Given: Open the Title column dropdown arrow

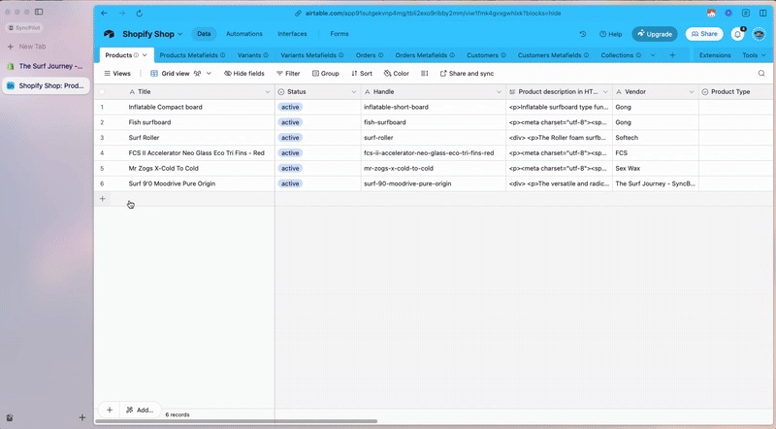Looking at the screenshot, I should tap(268, 91).
